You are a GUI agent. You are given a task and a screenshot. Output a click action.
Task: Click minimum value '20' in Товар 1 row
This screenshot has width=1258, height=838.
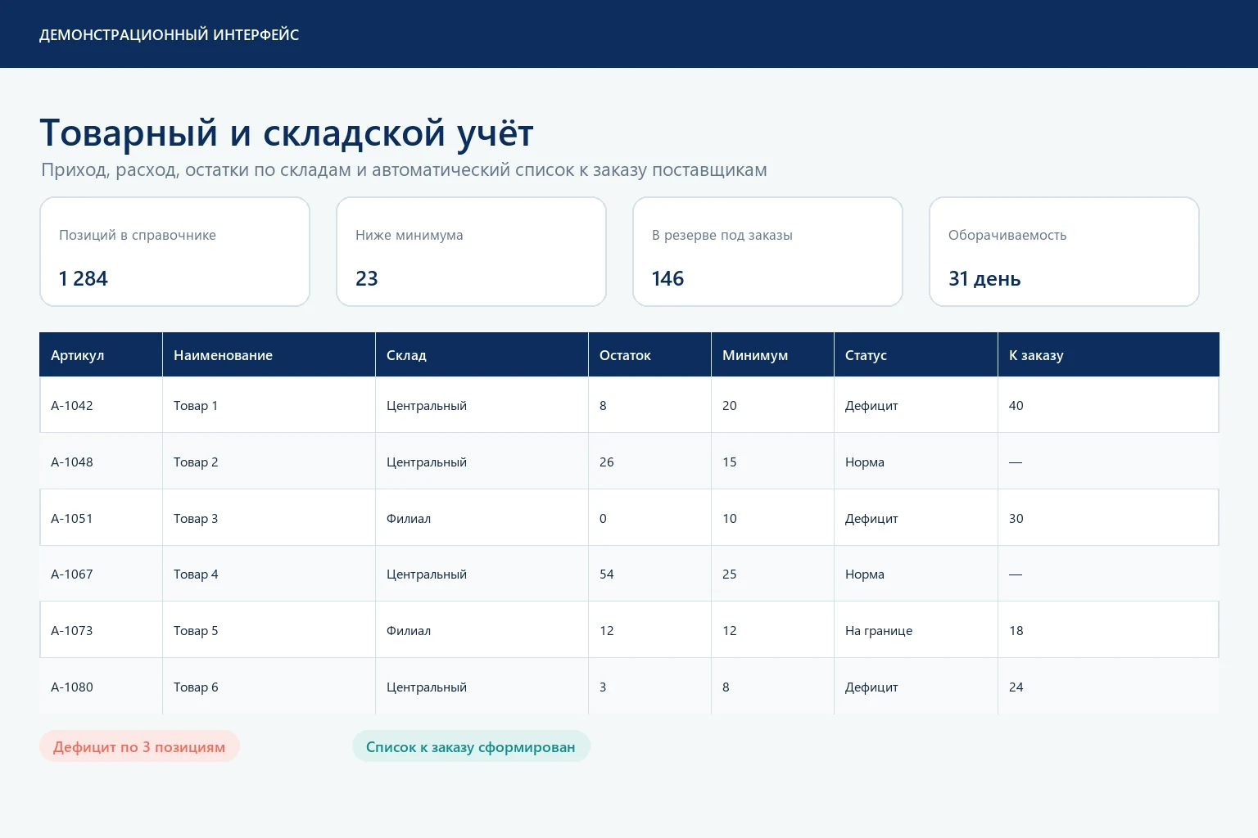[730, 405]
